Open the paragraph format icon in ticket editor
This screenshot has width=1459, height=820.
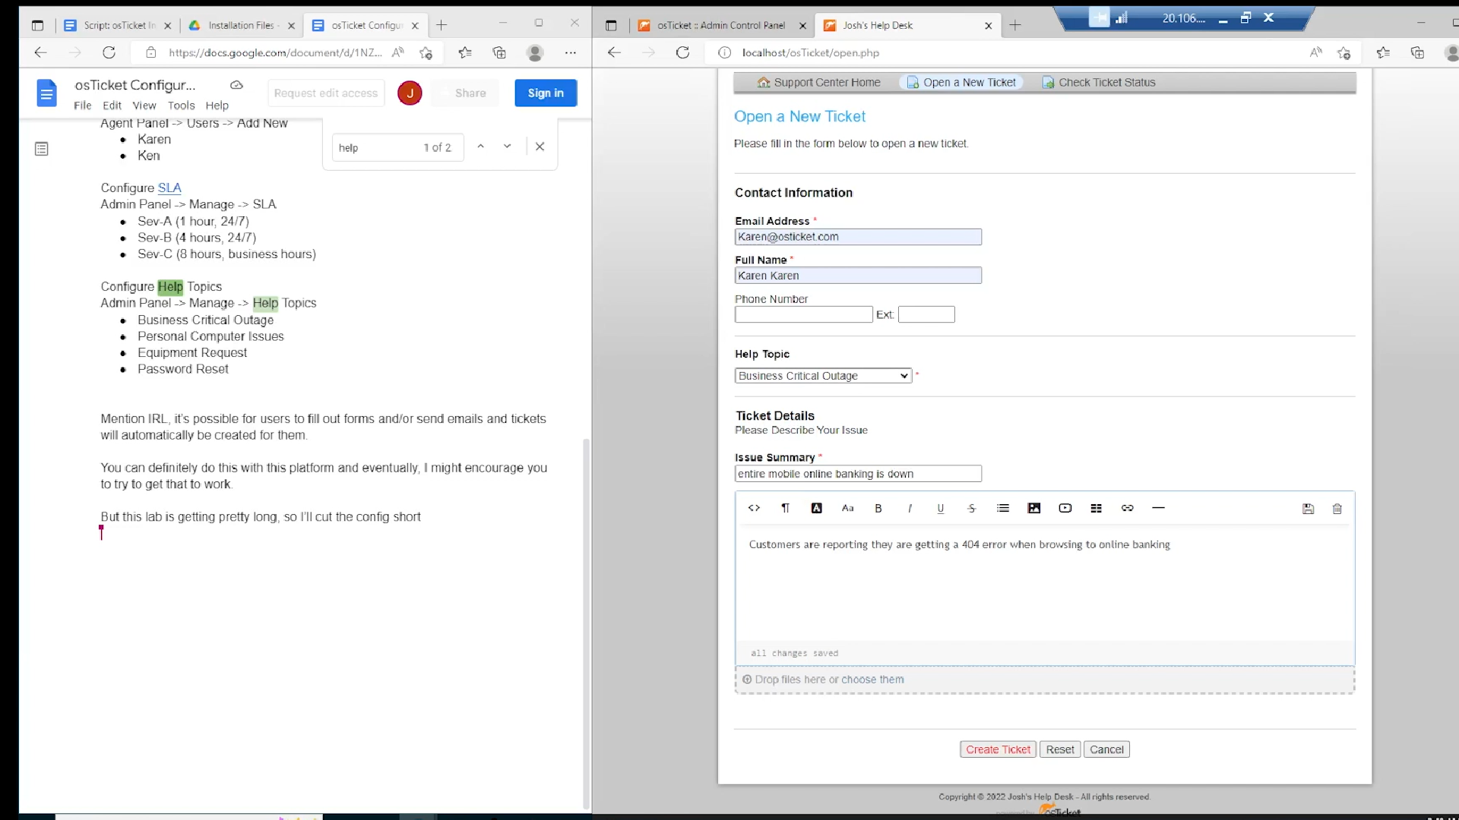point(785,508)
